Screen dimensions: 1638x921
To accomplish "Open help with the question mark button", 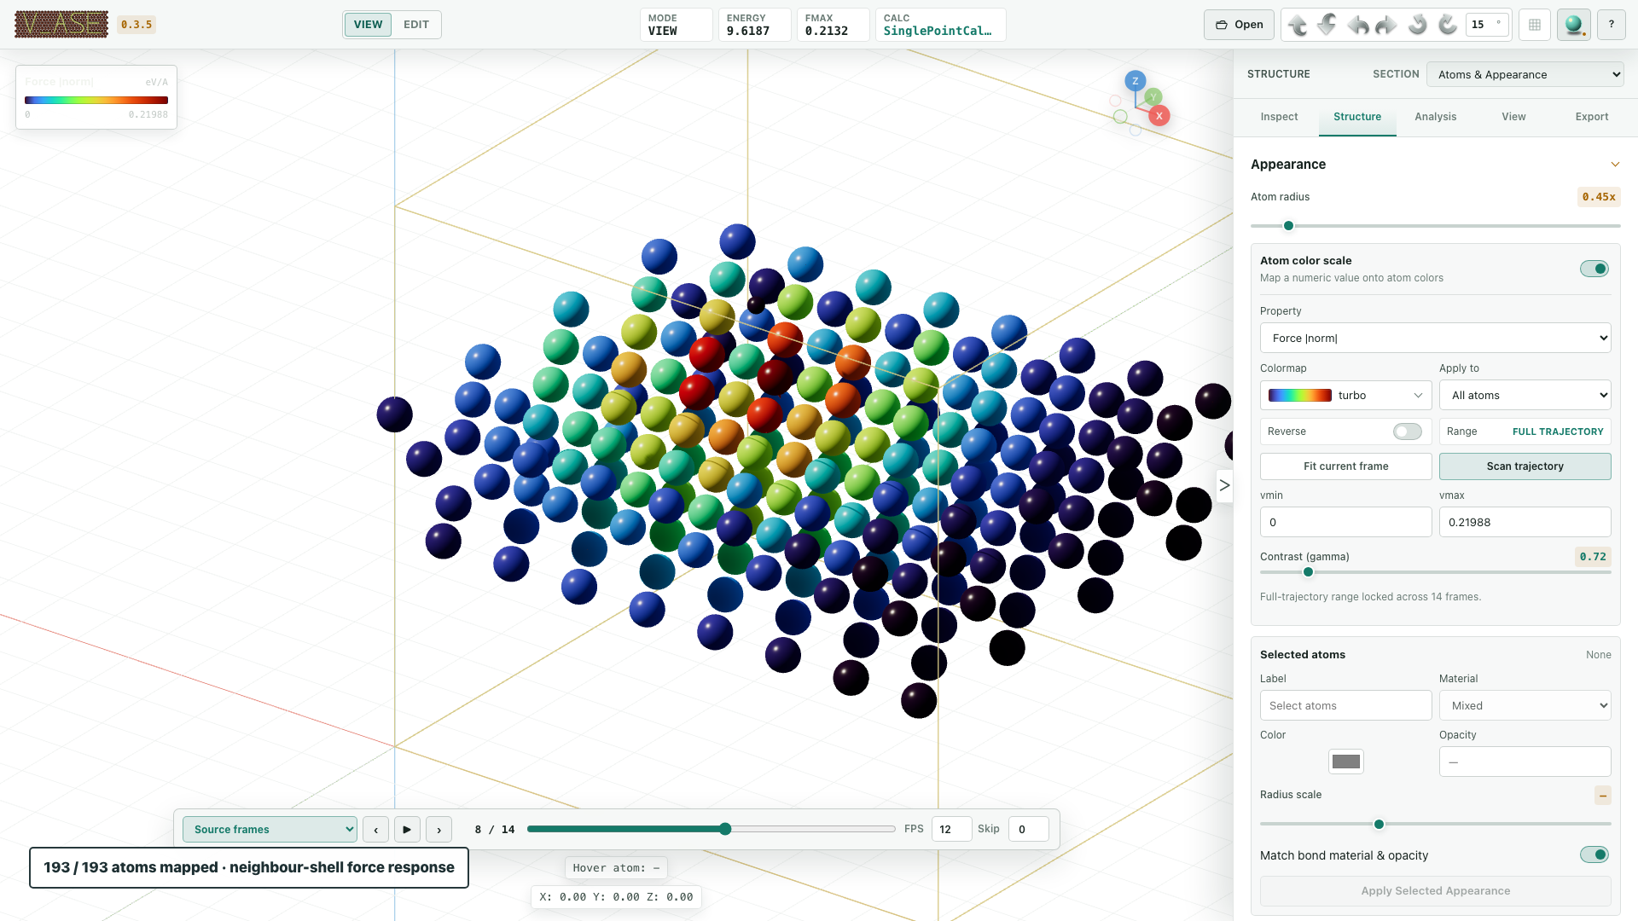I will pyautogui.click(x=1612, y=25).
